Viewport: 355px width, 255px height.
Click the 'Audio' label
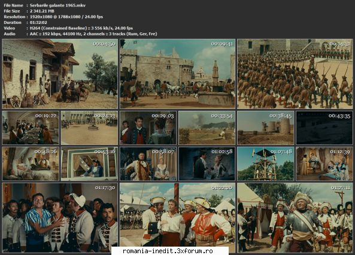10,34
